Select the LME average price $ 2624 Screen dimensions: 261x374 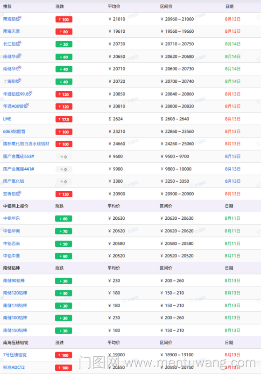(x=115, y=119)
